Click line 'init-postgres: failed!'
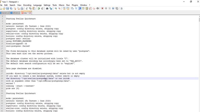This screenshot has width=200, height=112. (x=18, y=46)
